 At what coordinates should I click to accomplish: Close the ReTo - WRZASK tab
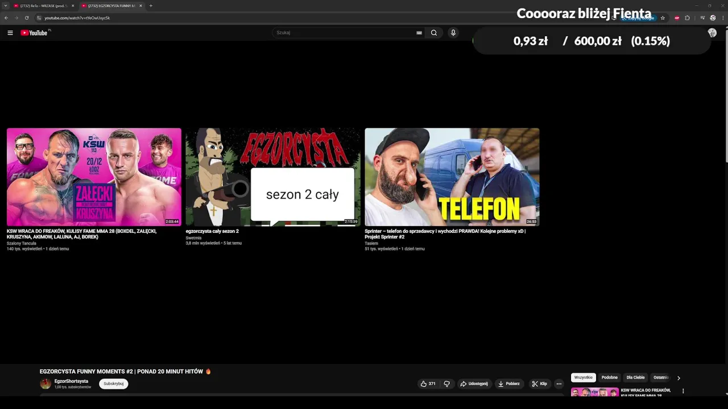pos(73,6)
